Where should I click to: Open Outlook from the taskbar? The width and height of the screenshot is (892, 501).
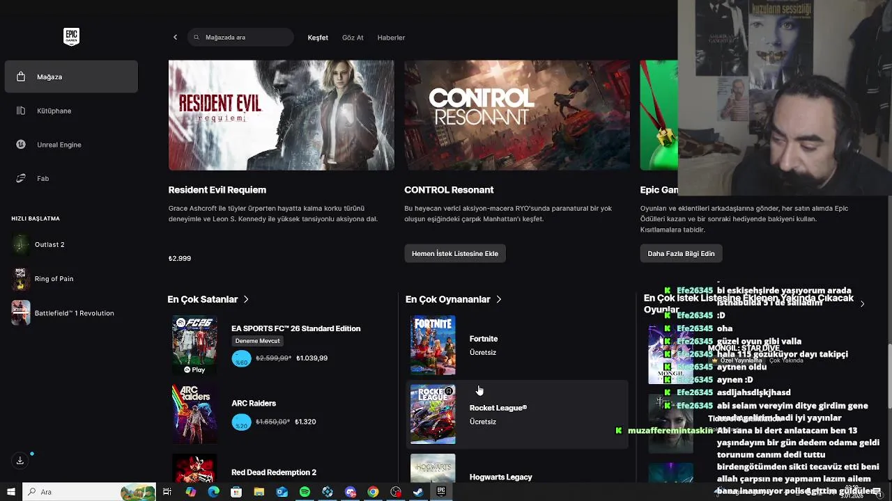pyautogui.click(x=282, y=492)
